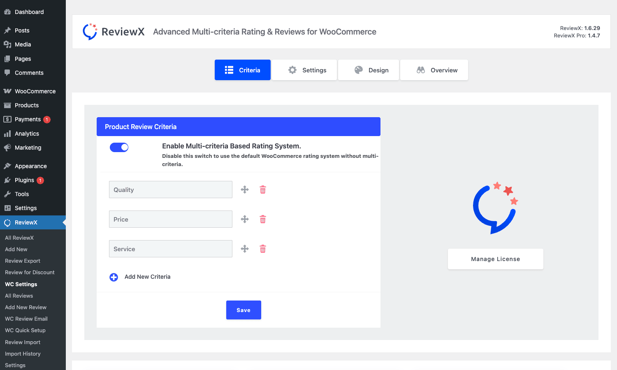
Task: Open All Reviews submenu link
Action: pos(19,296)
